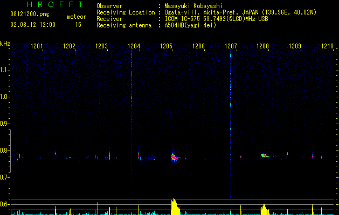Click time marker 1205

[166, 46]
